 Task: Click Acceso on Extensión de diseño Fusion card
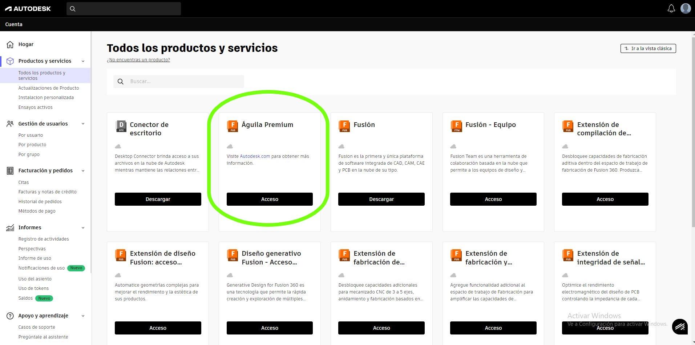pos(158,328)
